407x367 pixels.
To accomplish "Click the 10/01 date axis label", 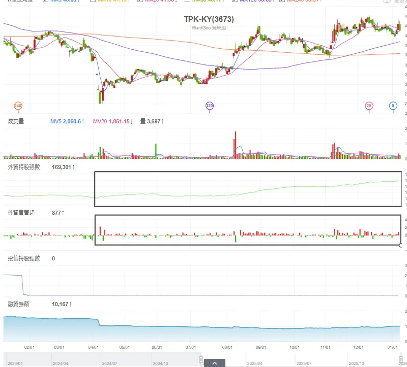I will [295, 347].
